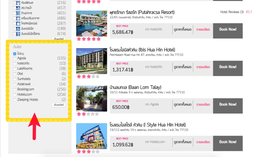Select the LateRooms filter checkbox

click(x=15, y=69)
